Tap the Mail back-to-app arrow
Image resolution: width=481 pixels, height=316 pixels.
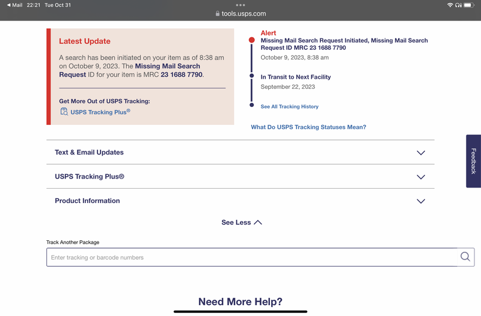pos(8,5)
